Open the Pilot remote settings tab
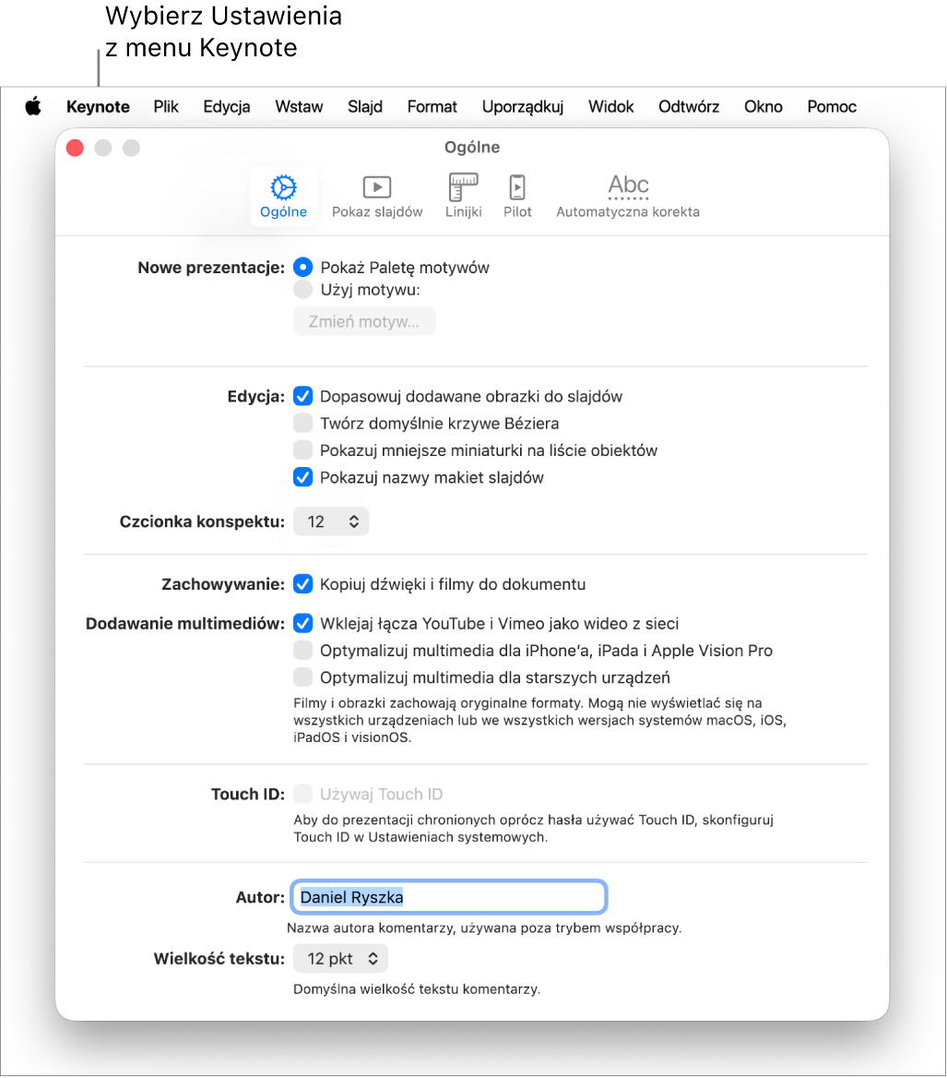 point(517,196)
